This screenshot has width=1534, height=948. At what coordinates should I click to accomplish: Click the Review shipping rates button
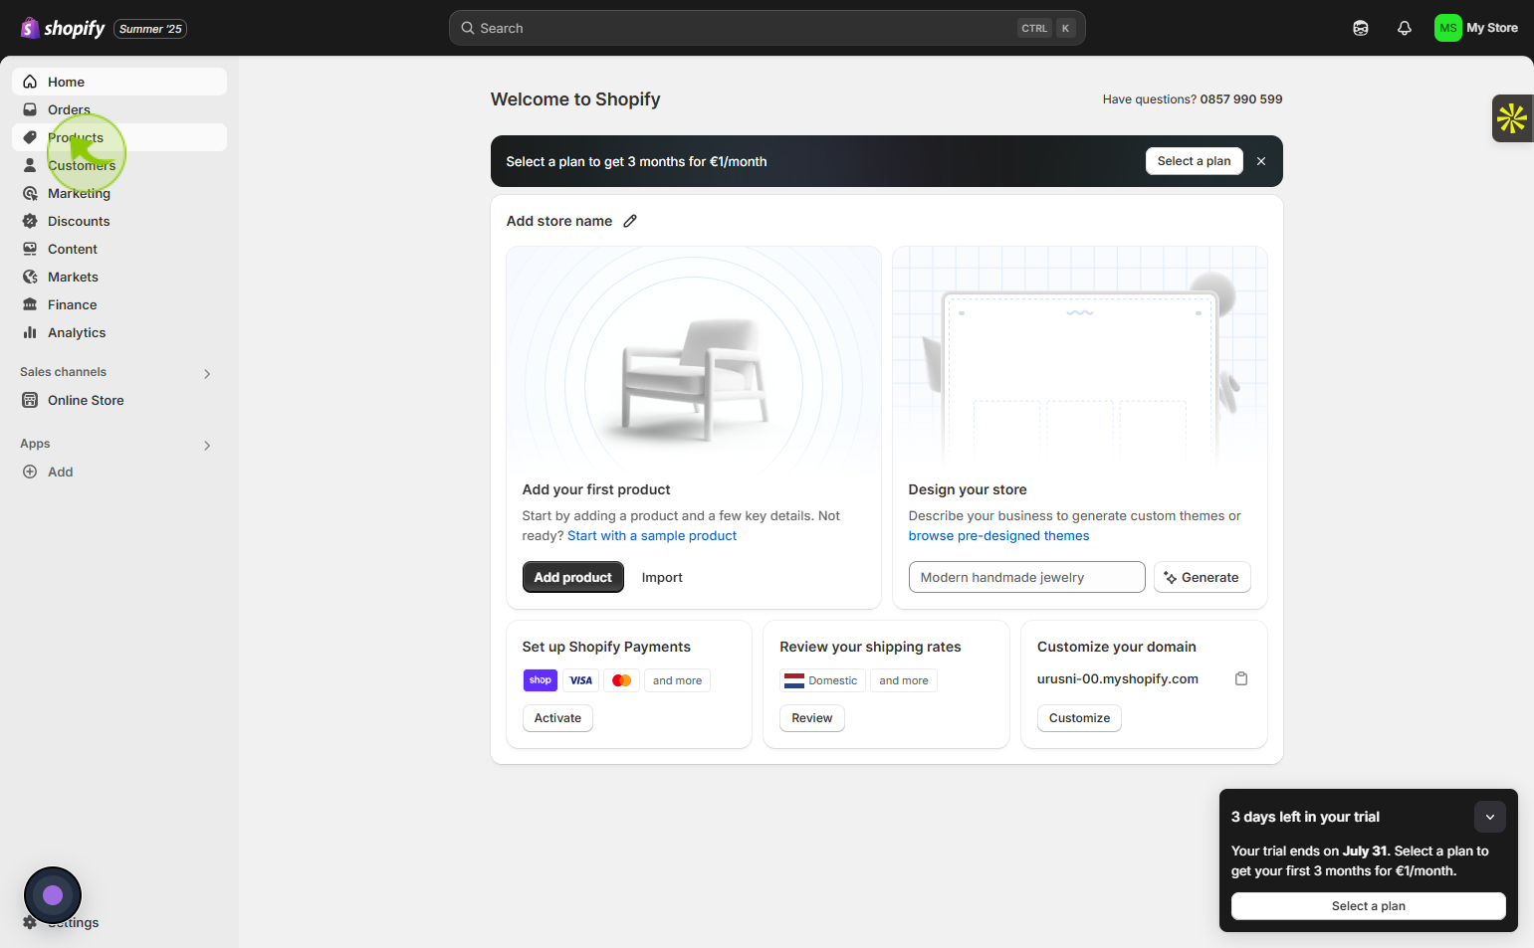pos(812,718)
